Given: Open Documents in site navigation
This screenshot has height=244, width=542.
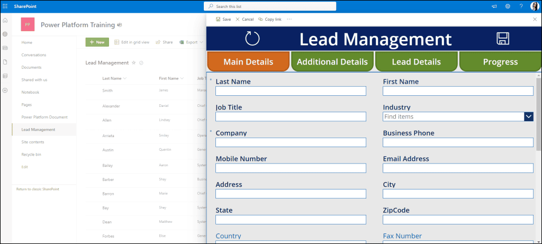Looking at the screenshot, I should pos(31,67).
